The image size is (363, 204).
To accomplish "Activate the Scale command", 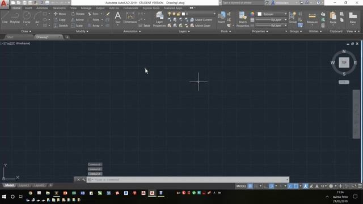I will click(x=77, y=25).
